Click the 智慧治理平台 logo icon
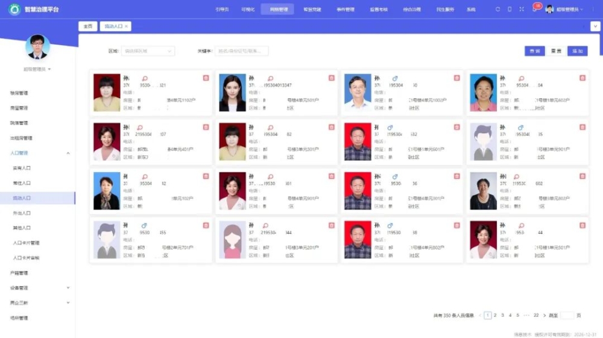This screenshot has width=603, height=338. tap(14, 10)
